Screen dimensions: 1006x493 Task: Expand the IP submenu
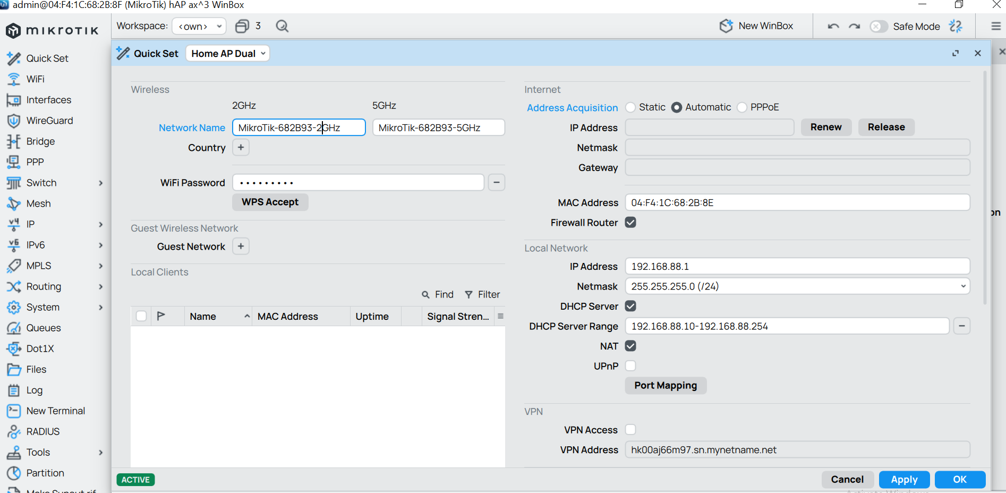101,224
